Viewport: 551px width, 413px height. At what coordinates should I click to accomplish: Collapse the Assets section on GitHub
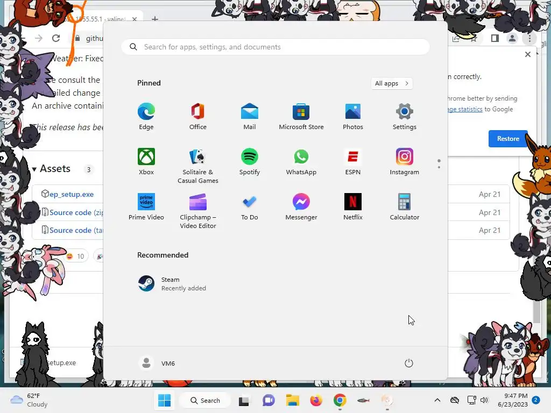[51, 169]
